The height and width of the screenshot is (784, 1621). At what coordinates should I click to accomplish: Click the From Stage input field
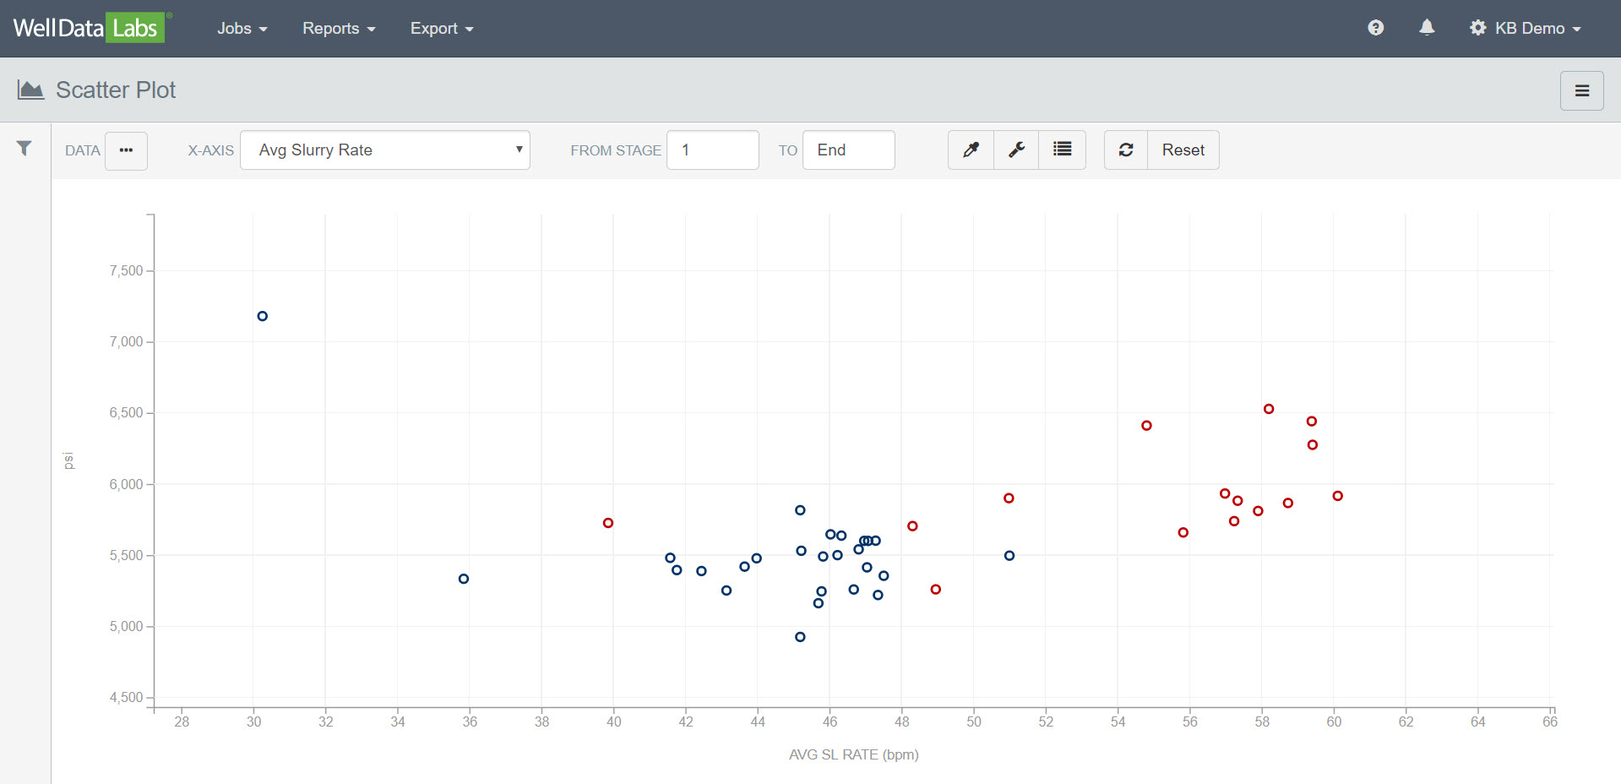pos(712,150)
